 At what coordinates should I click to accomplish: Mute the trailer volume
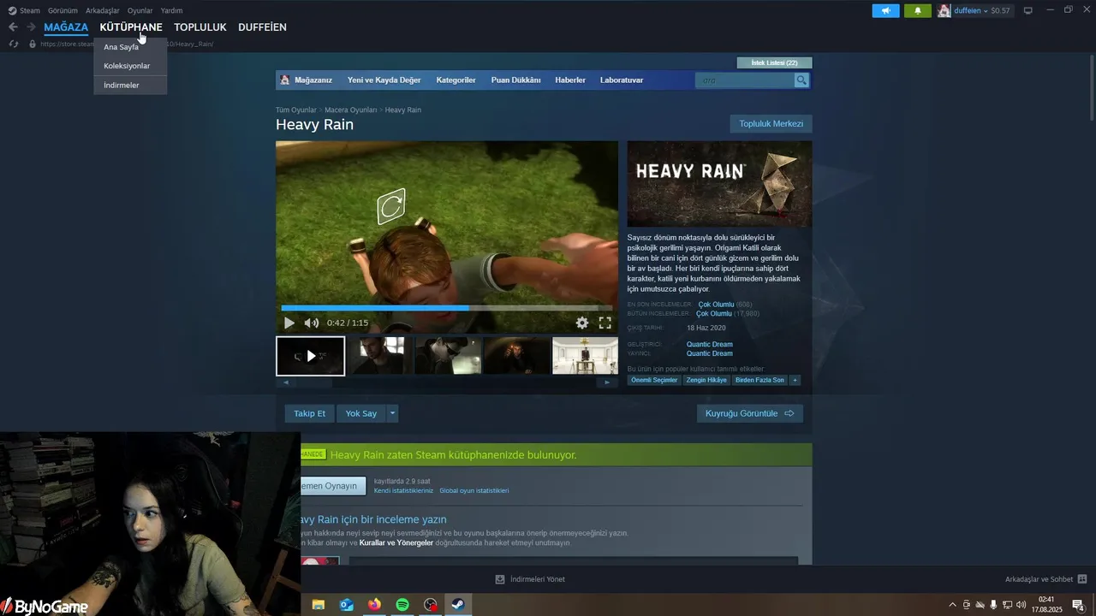coord(312,323)
